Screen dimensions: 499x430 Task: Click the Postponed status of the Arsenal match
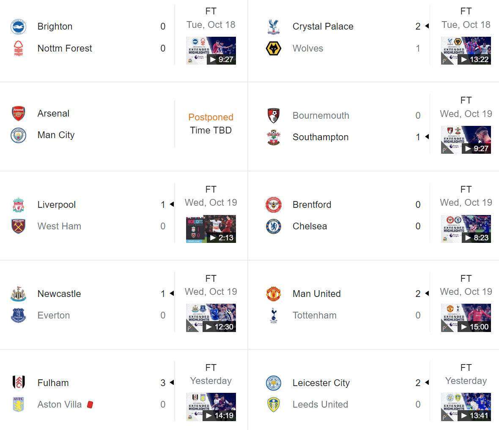(x=211, y=117)
